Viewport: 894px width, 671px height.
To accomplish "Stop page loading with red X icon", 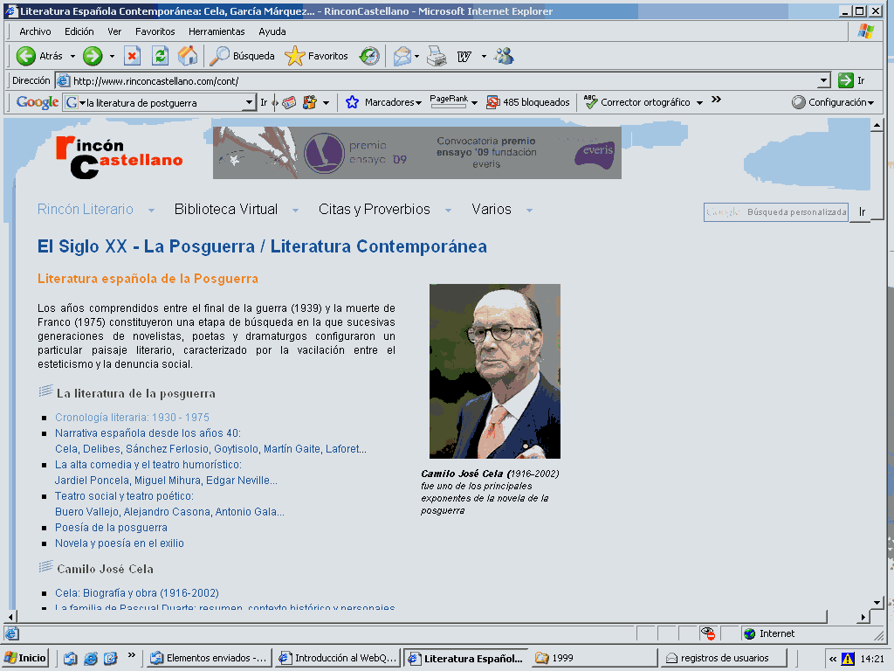I will pos(132,56).
